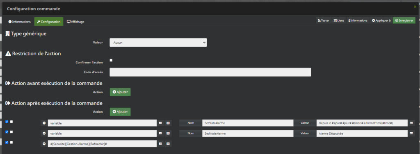Open command list picker for SetStateAlarme row
Viewport: 420px width, 154px height.
point(168,123)
